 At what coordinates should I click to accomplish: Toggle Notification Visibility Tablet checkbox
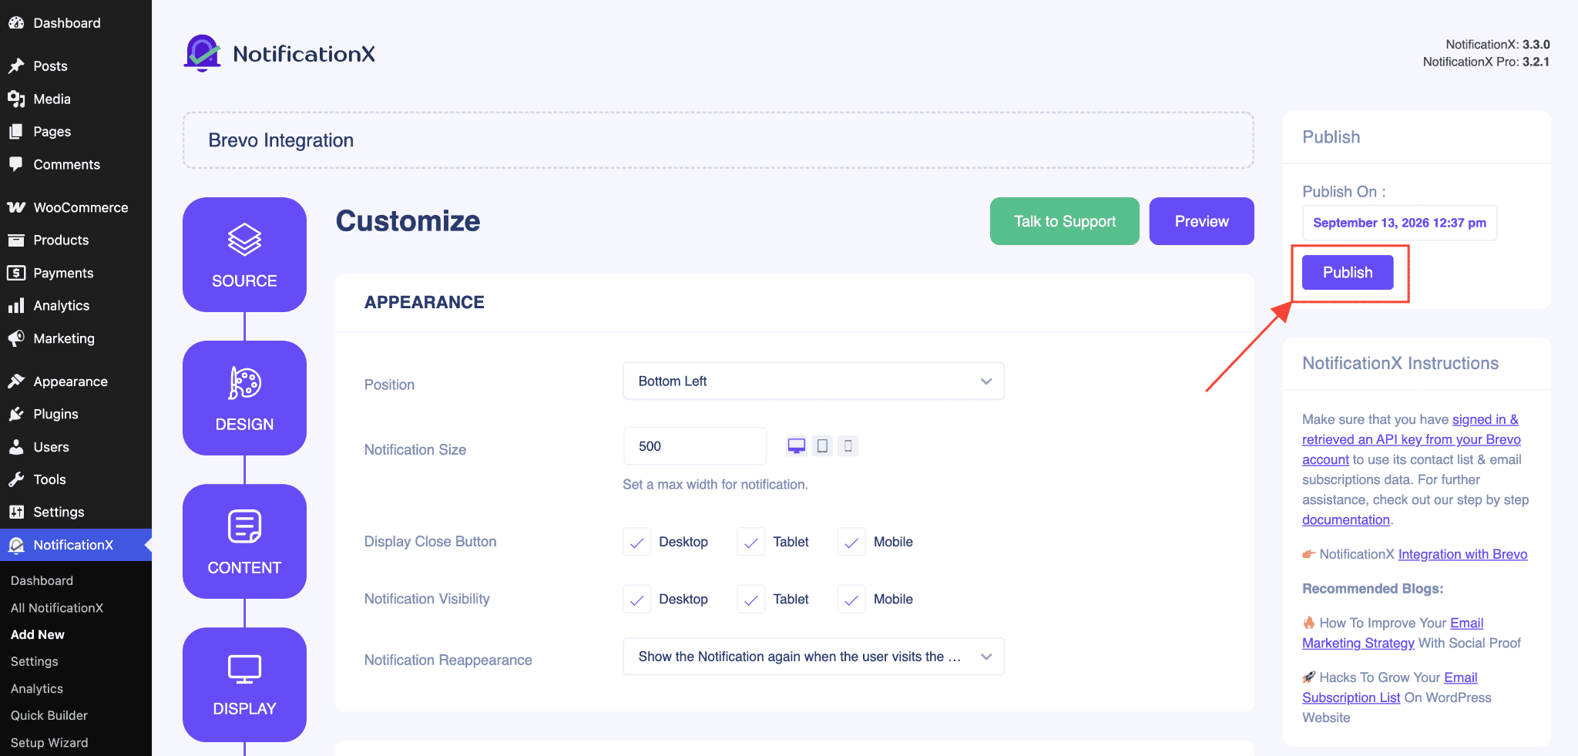(751, 599)
